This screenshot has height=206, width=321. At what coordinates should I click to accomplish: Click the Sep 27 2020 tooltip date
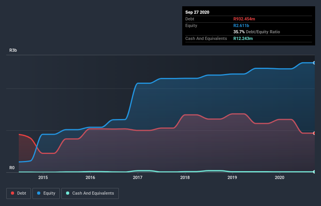(x=197, y=12)
